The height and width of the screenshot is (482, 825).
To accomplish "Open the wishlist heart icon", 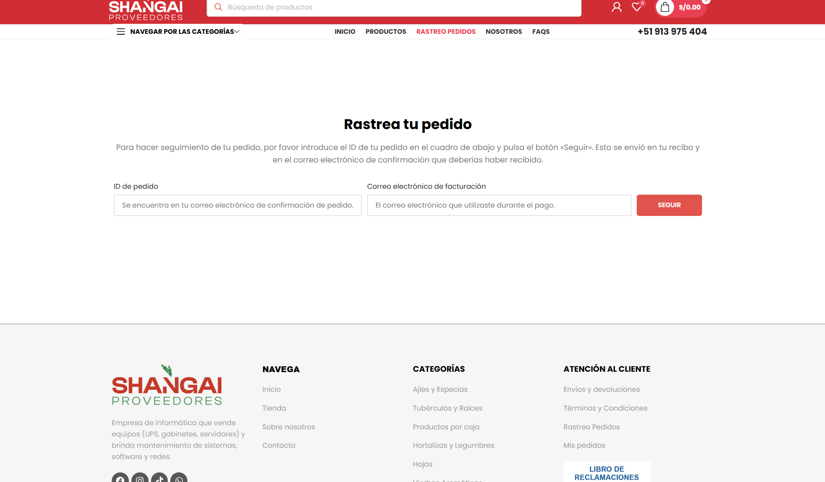I will (x=636, y=7).
